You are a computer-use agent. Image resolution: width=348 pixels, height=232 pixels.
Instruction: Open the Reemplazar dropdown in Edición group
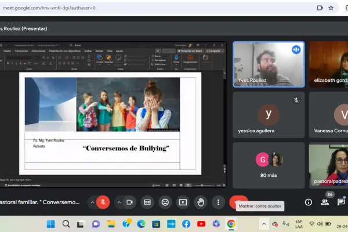160,60
